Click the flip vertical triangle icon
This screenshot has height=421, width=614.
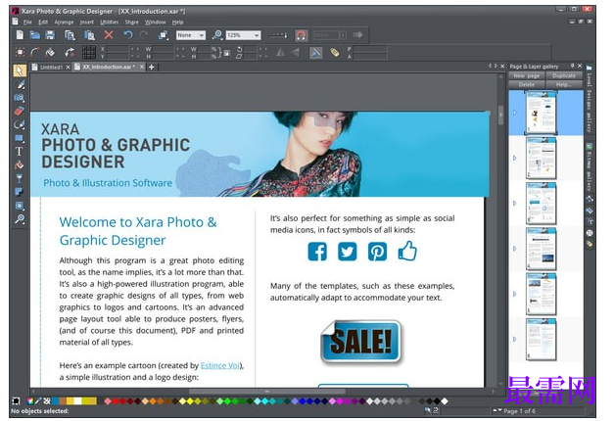click(x=296, y=53)
